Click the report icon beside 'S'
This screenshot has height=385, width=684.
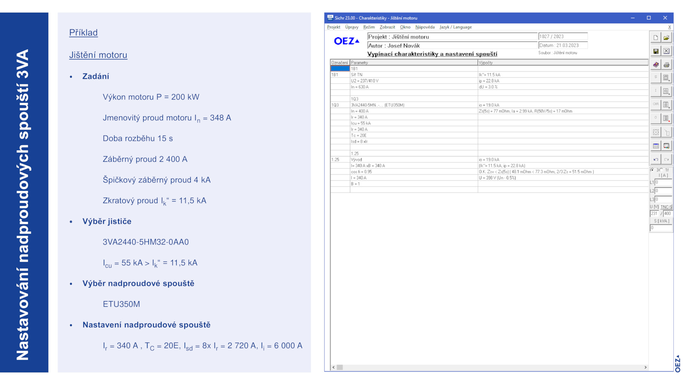pyautogui.click(x=666, y=78)
